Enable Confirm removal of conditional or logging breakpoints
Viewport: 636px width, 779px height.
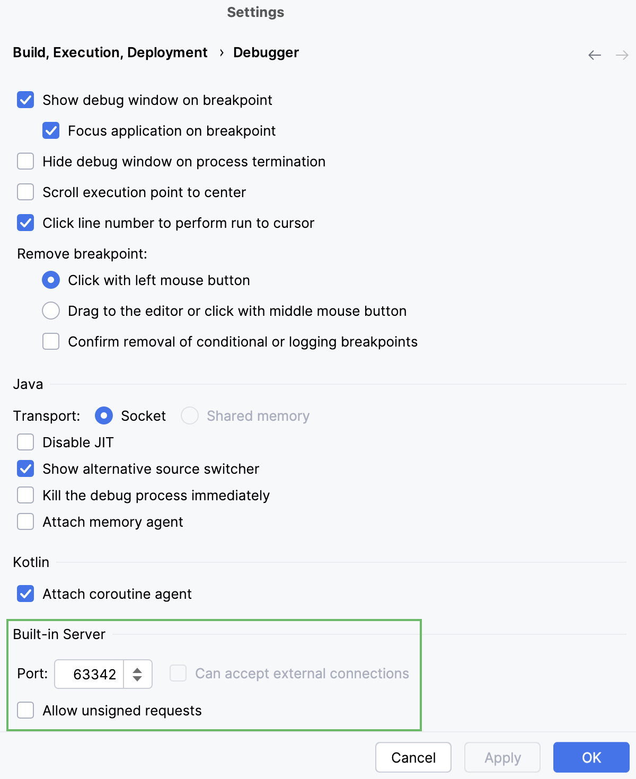coord(50,341)
